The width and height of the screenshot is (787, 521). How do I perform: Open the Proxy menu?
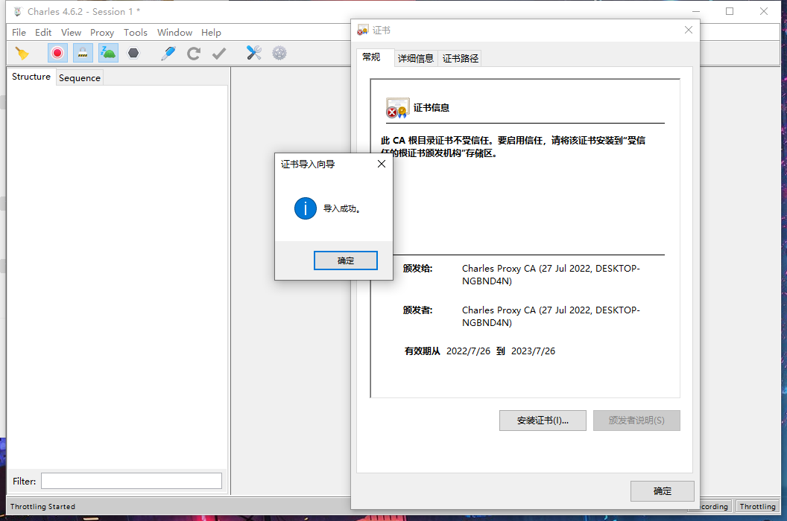tap(102, 32)
